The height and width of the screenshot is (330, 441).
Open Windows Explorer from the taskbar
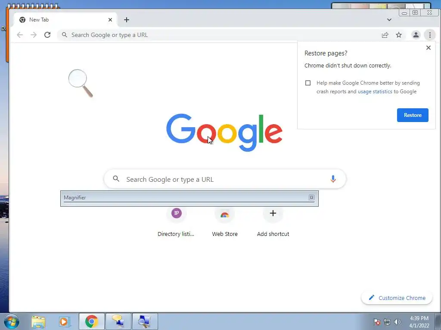coord(38,321)
